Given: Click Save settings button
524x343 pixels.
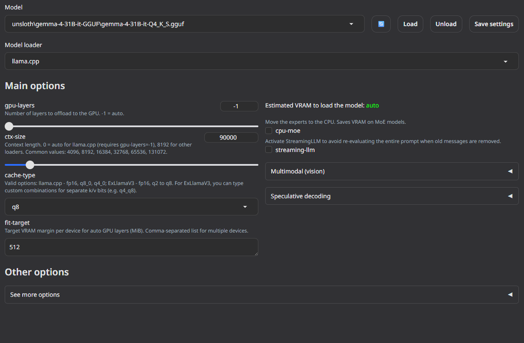Looking at the screenshot, I should (494, 24).
